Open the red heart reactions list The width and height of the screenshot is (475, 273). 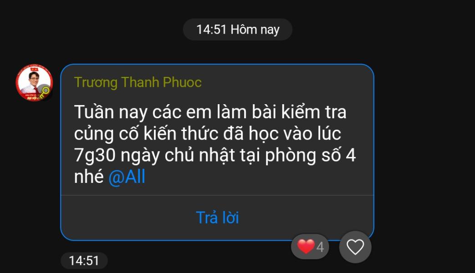coord(310,247)
